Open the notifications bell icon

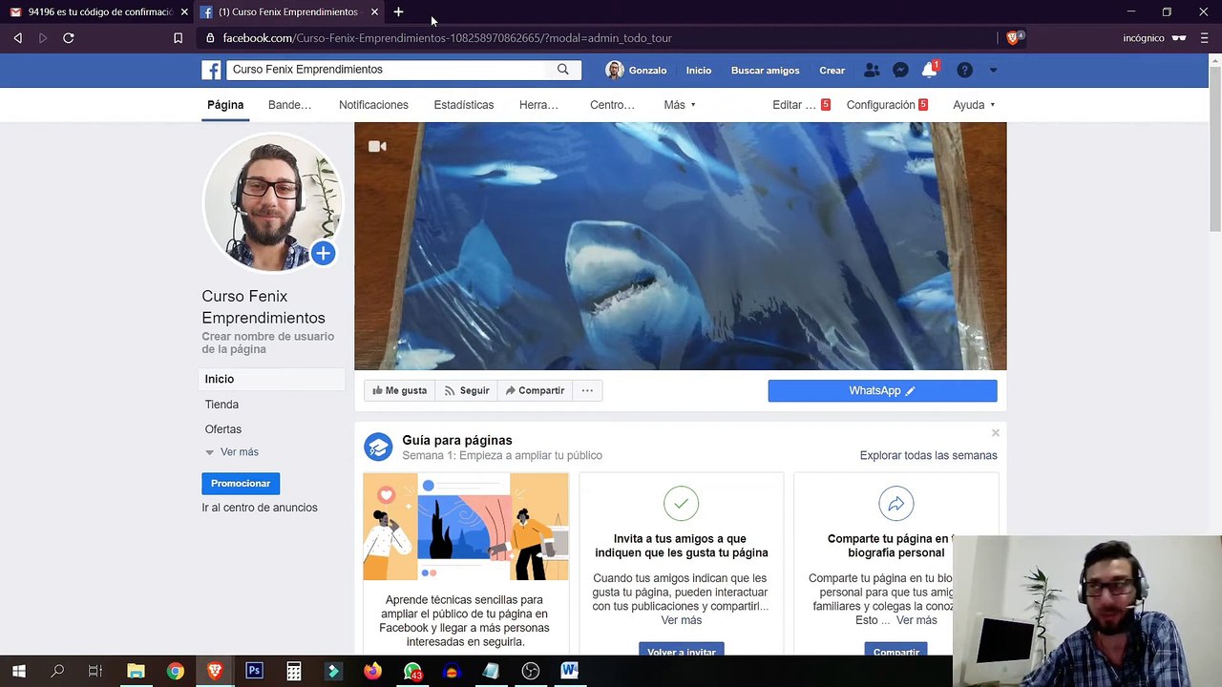(929, 70)
